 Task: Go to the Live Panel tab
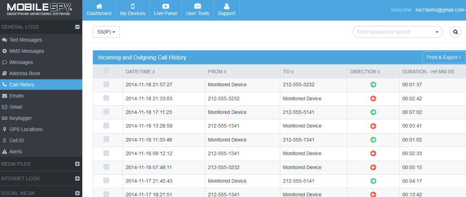(166, 10)
